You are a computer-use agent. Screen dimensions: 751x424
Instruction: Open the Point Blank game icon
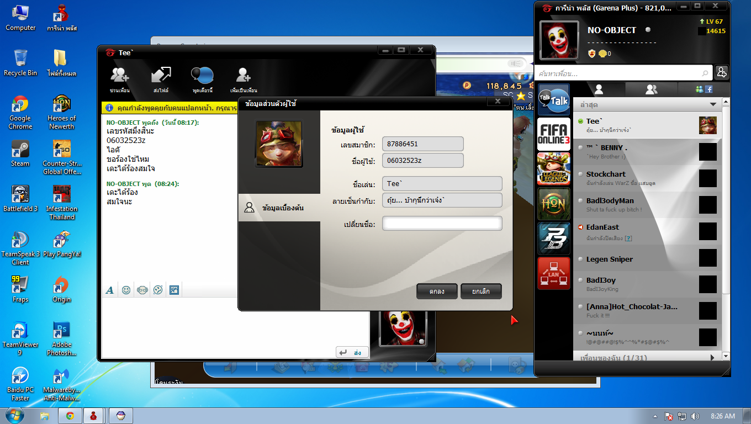[x=553, y=239]
